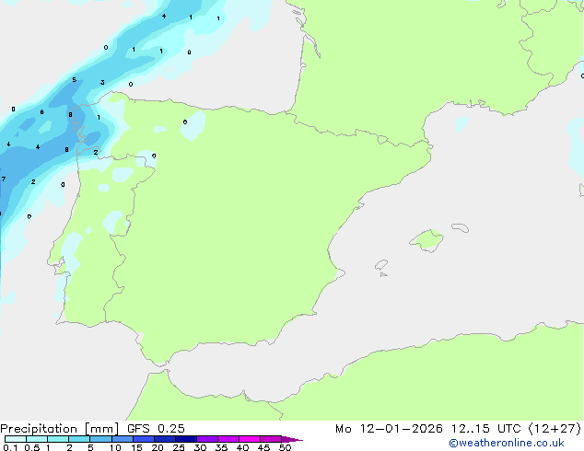Click the "GFS 0.25" model label
The image size is (584, 451).
[x=156, y=429]
